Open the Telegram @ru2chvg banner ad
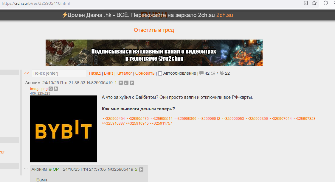 [x=154, y=53]
